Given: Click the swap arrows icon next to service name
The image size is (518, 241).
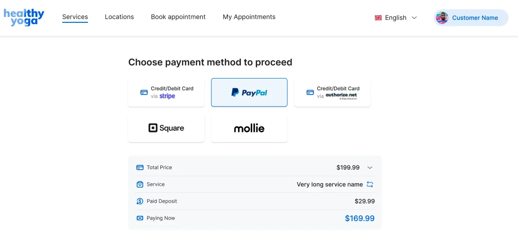Looking at the screenshot, I should (x=370, y=184).
